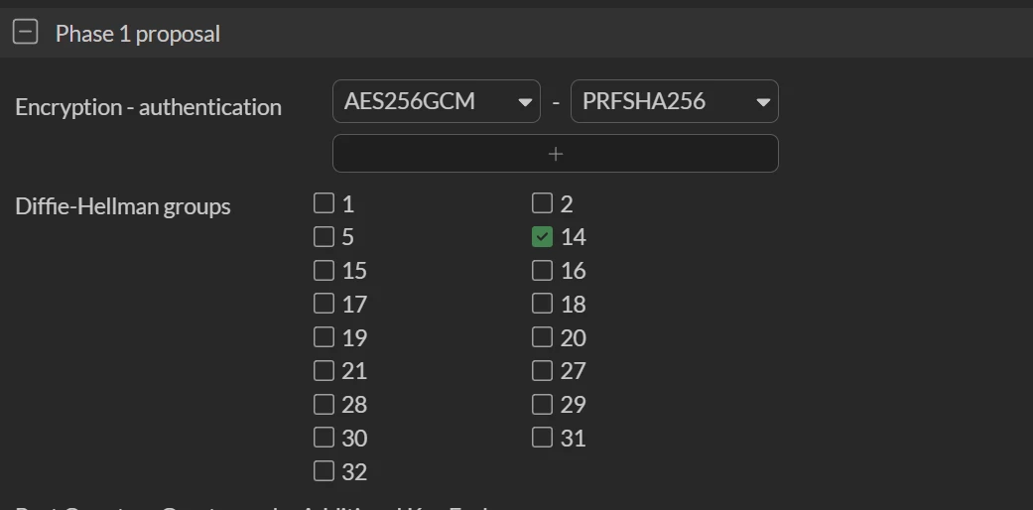Enable Diffie-Hellman group 21
This screenshot has width=1033, height=510.
pyautogui.click(x=323, y=371)
